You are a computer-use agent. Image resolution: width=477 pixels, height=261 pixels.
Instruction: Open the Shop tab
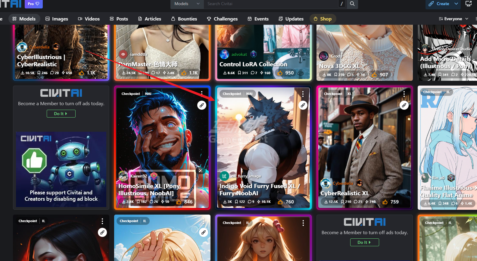pyautogui.click(x=323, y=19)
